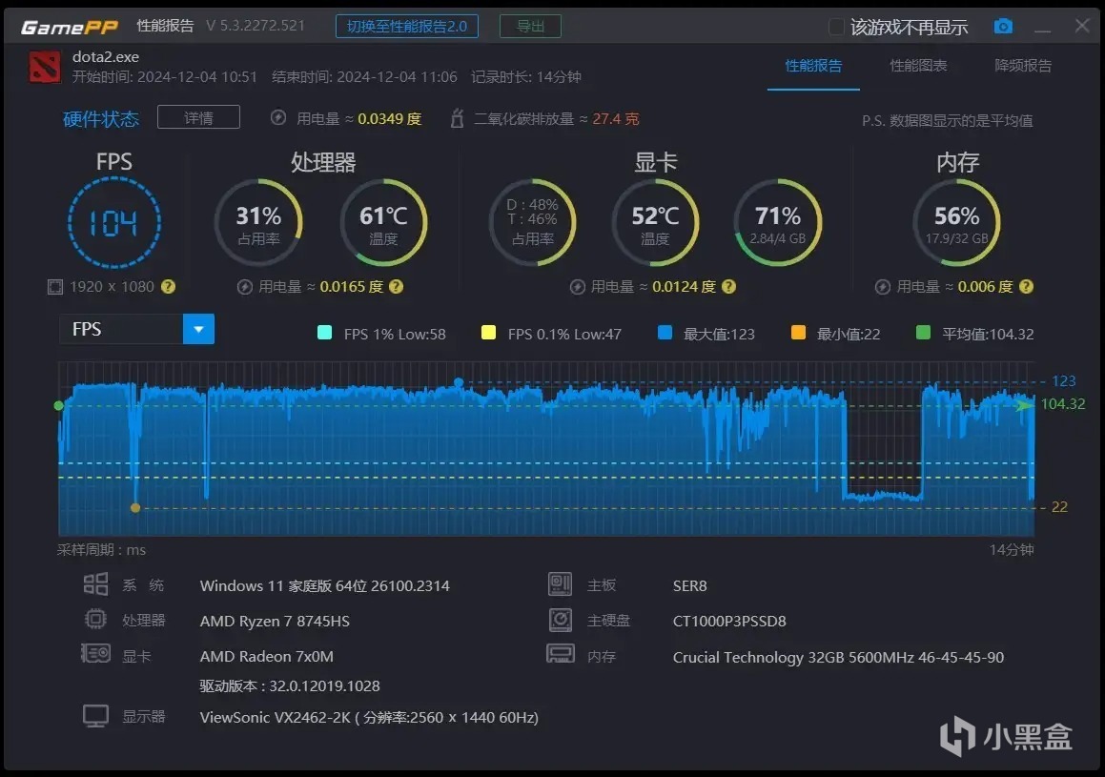Click the average 104.32 green start marker

58,406
